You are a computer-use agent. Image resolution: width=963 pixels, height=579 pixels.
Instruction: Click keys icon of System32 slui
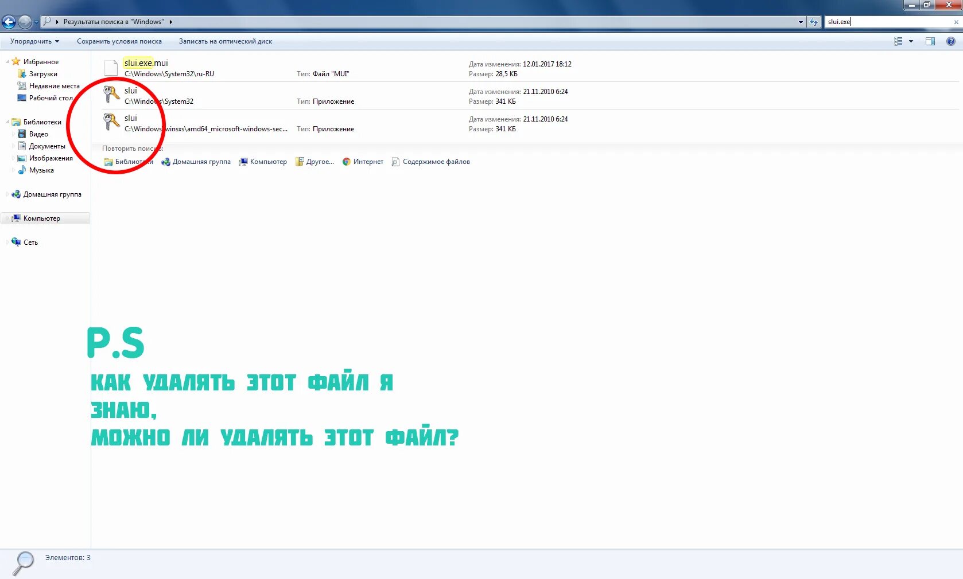point(111,95)
